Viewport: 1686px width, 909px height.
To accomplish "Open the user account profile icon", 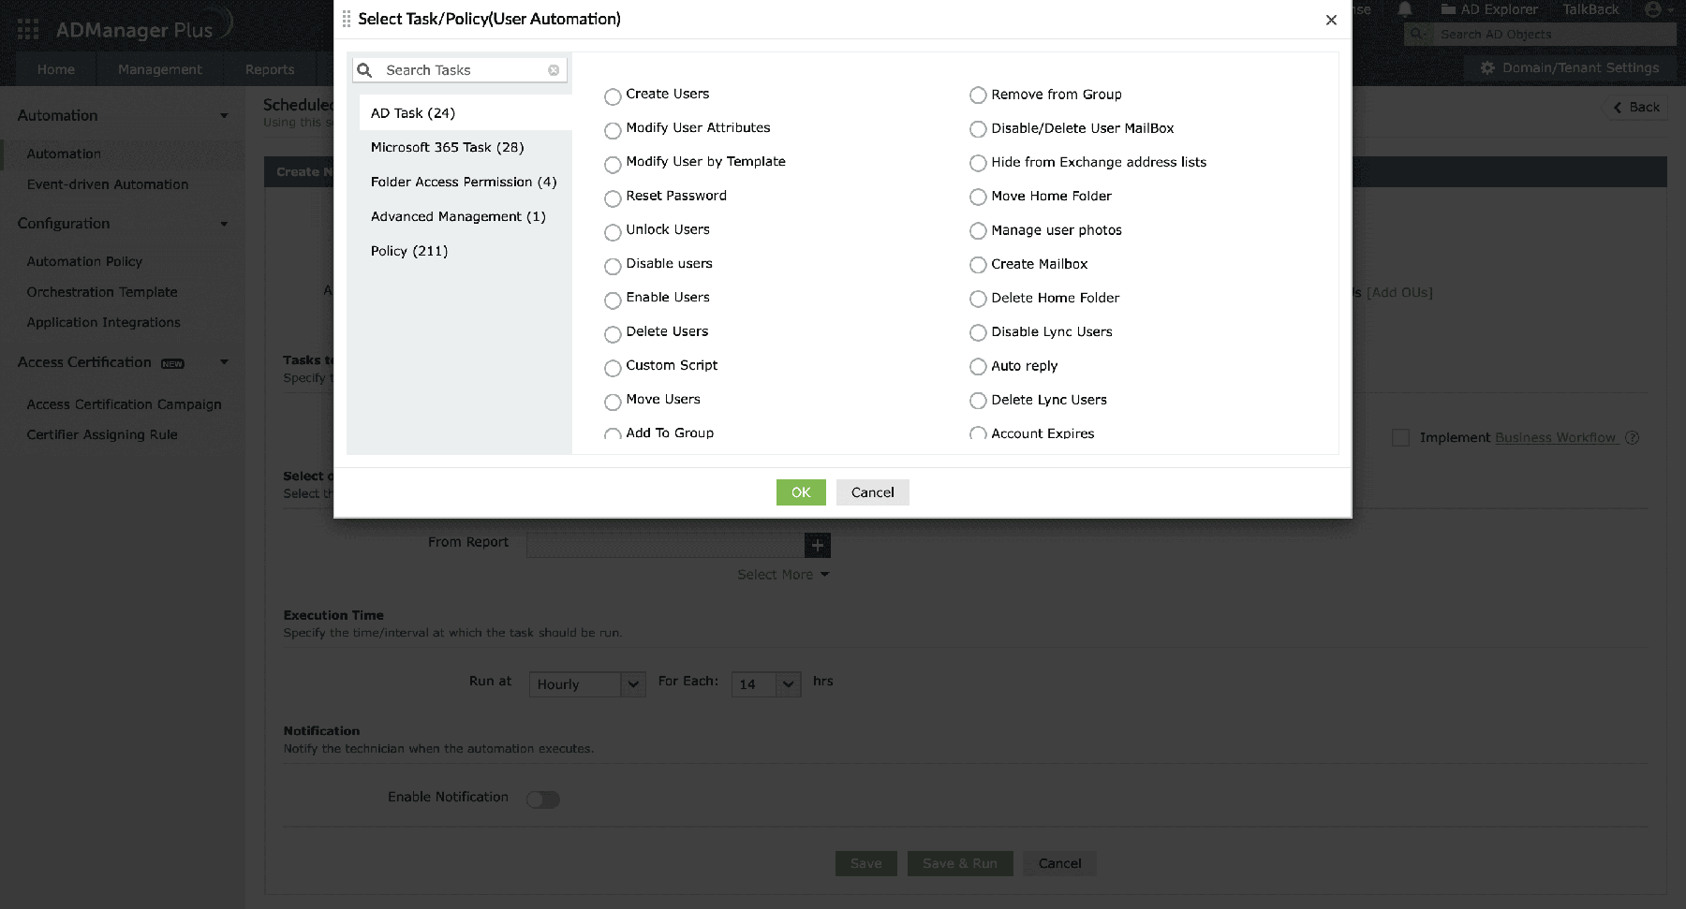I will tap(1653, 10).
